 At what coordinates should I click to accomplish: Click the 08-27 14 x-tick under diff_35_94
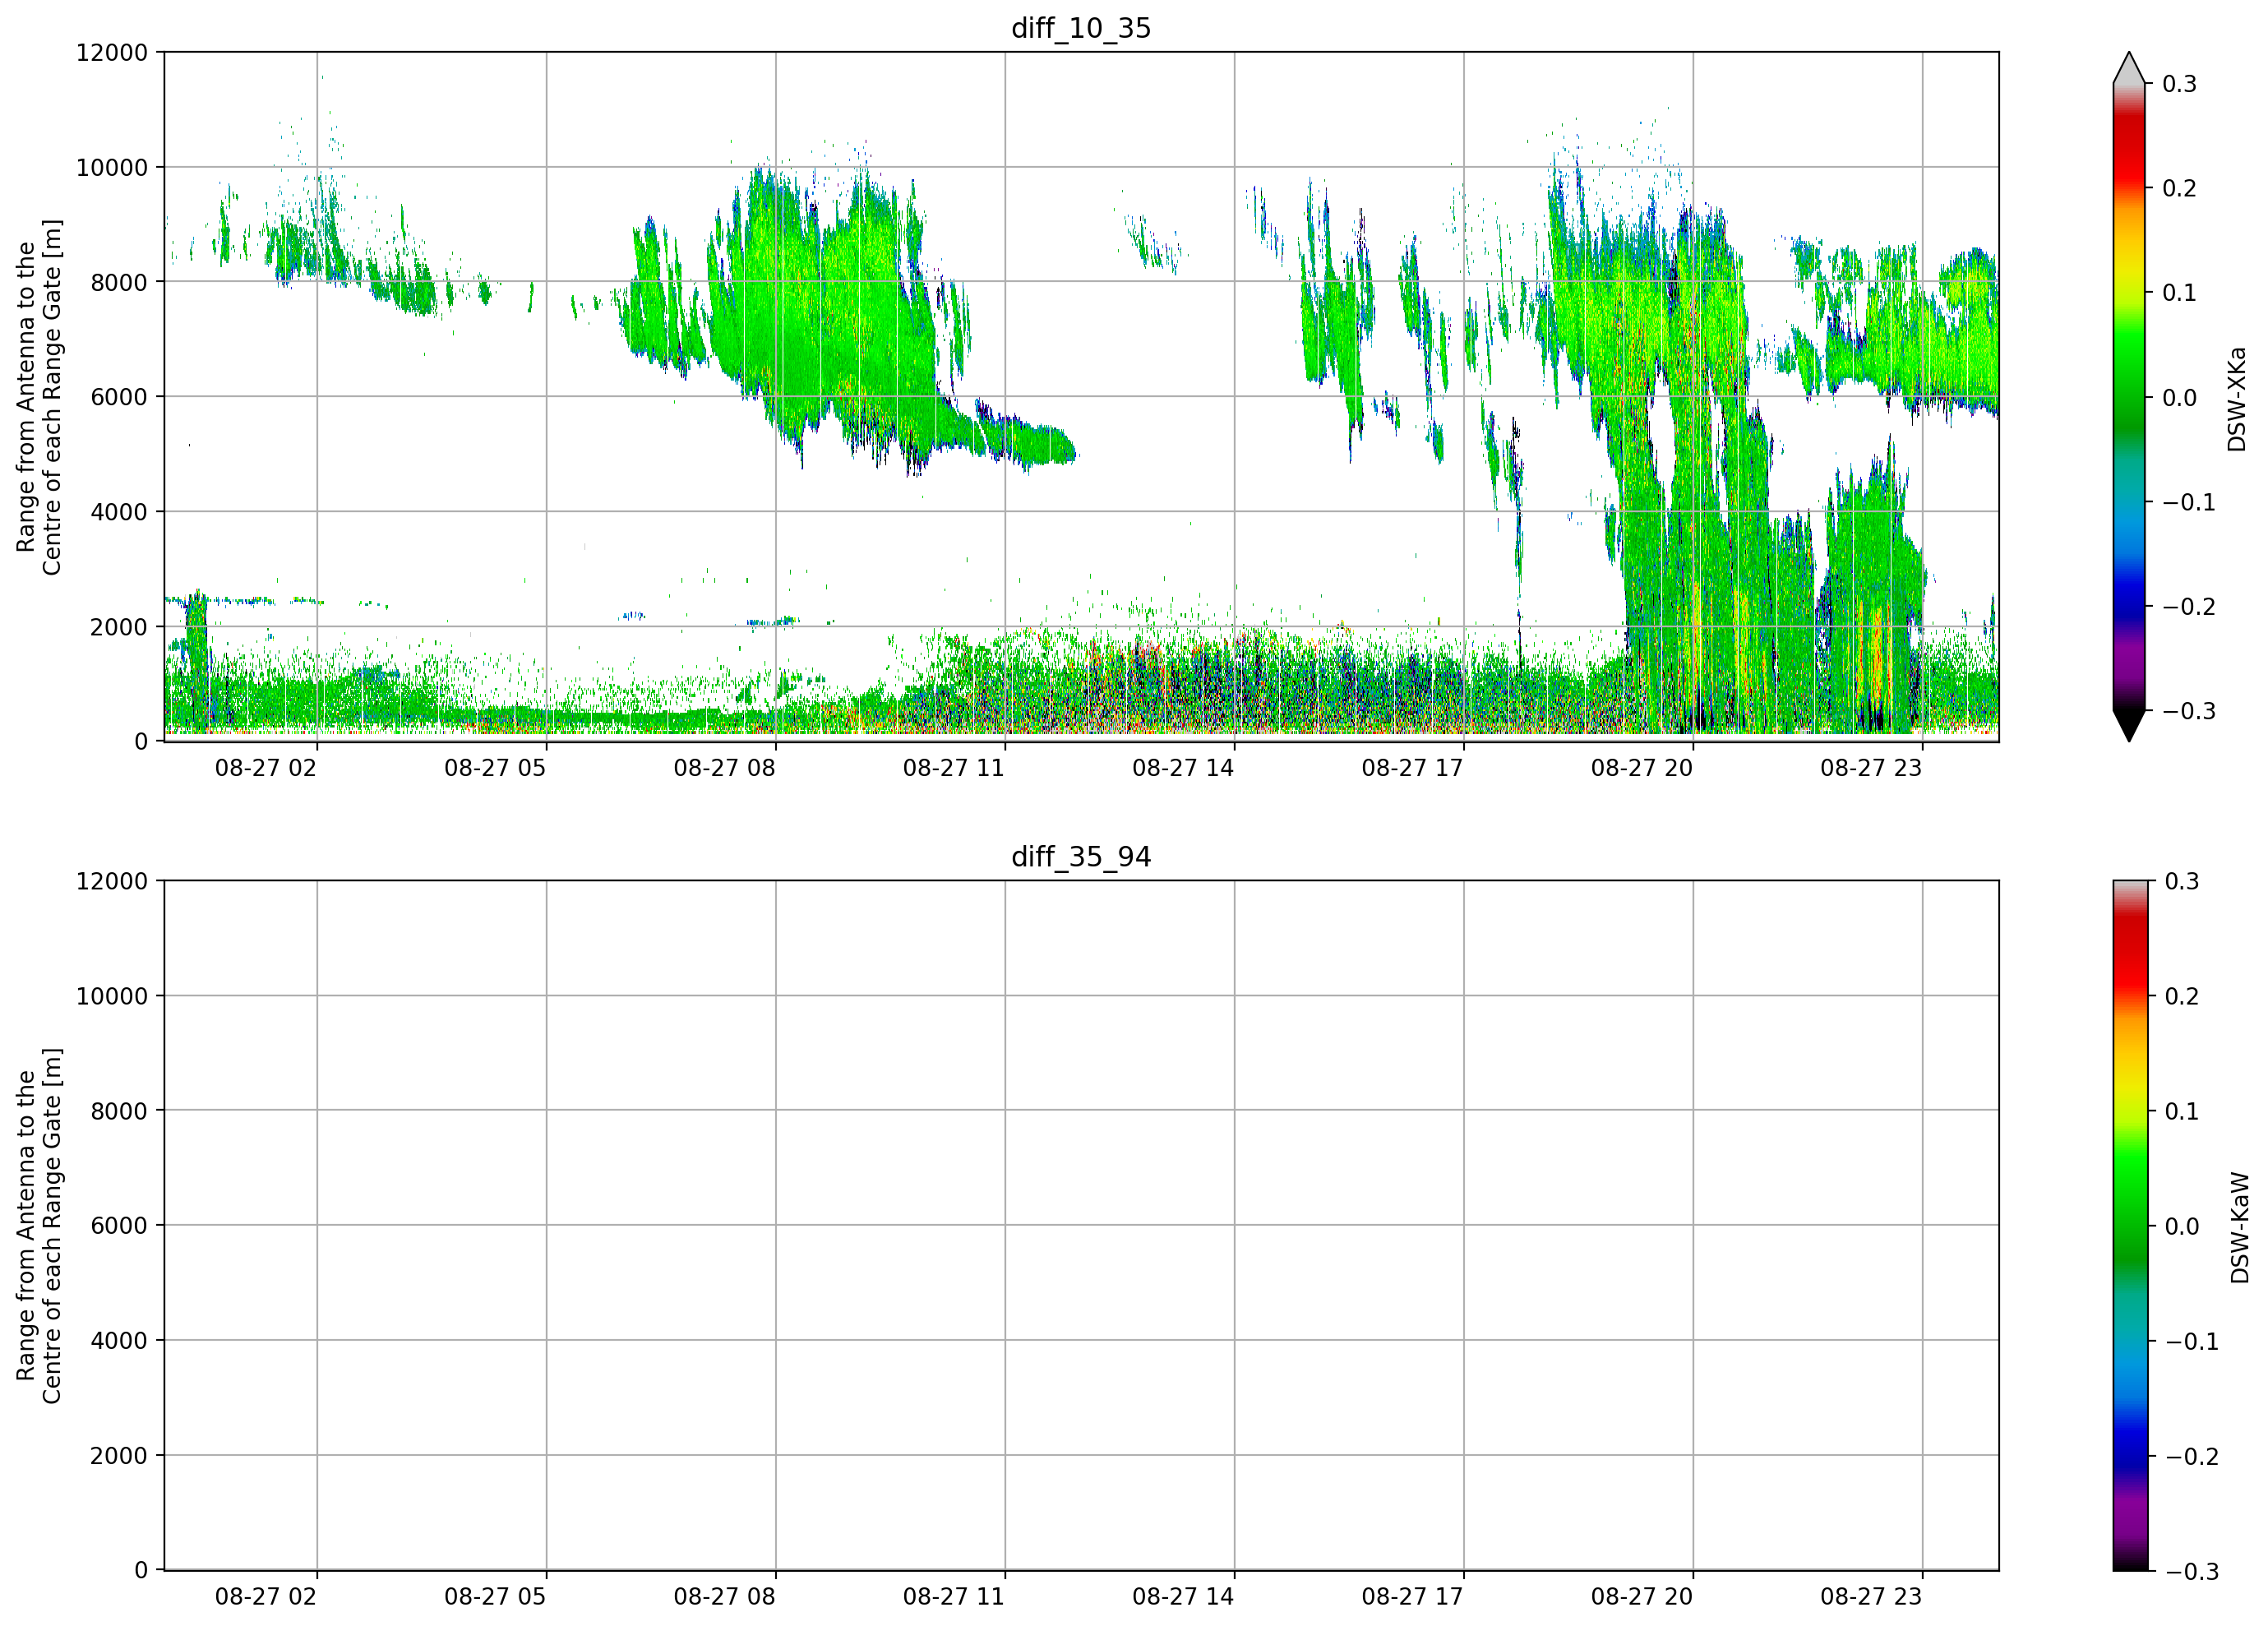tap(1183, 1597)
